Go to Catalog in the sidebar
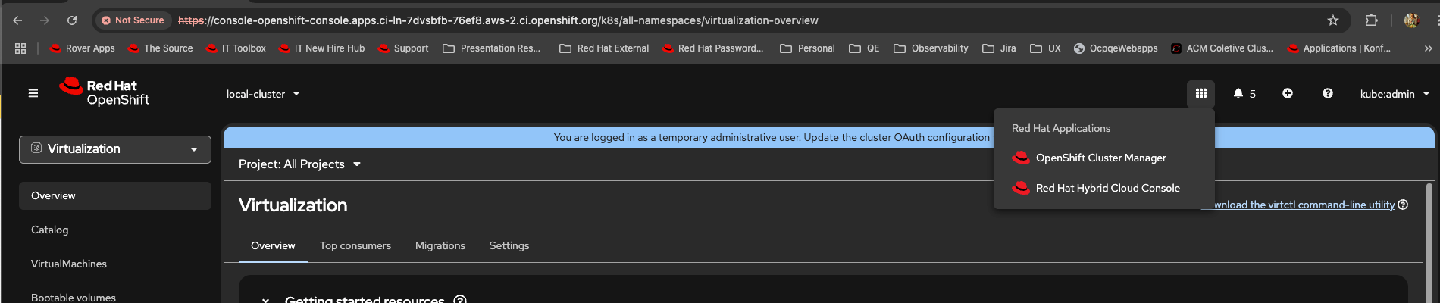Viewport: 1440px width, 303px height. pos(50,230)
